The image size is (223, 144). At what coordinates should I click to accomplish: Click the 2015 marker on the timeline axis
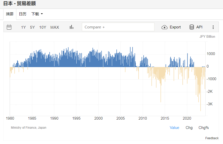pyautogui.click(x=165, y=118)
